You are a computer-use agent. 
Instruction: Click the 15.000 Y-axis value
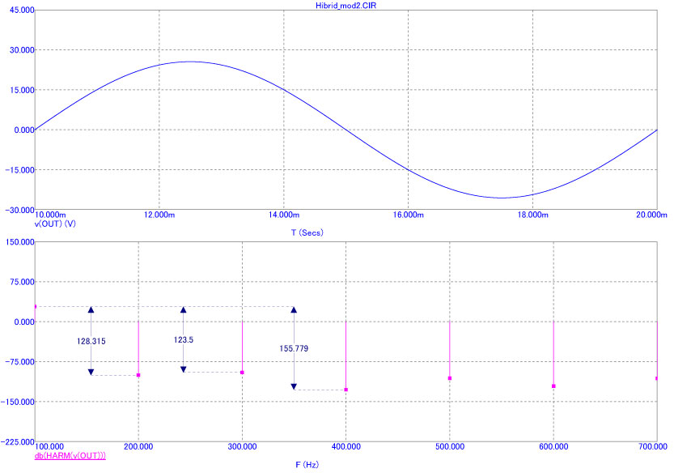[x=22, y=90]
